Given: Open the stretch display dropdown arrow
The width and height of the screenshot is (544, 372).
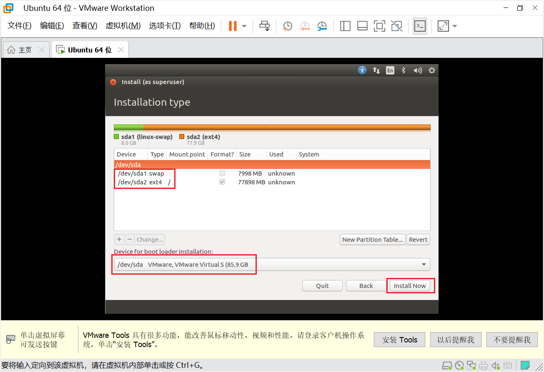Looking at the screenshot, I should point(455,26).
